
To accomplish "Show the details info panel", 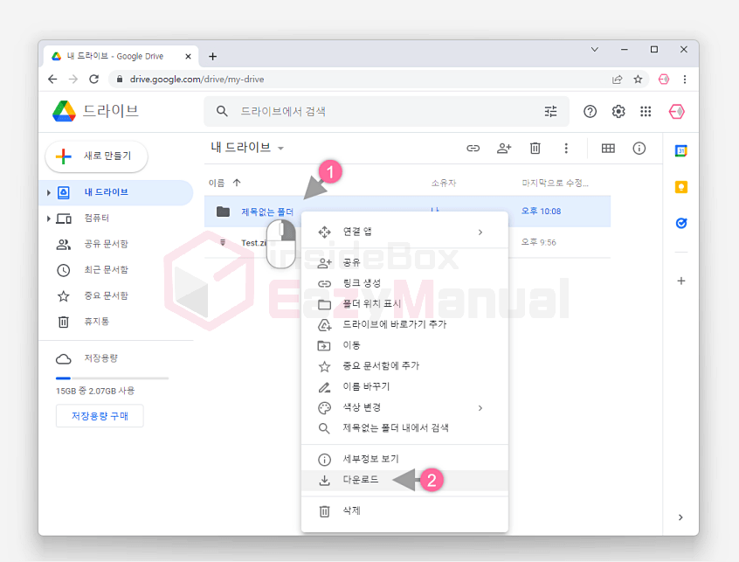I will point(639,148).
